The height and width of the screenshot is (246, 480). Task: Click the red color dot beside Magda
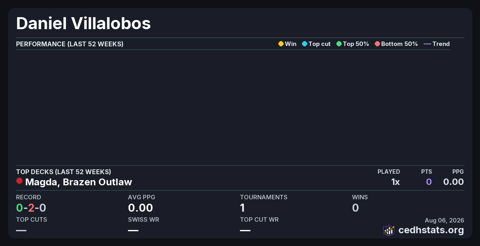tap(19, 181)
